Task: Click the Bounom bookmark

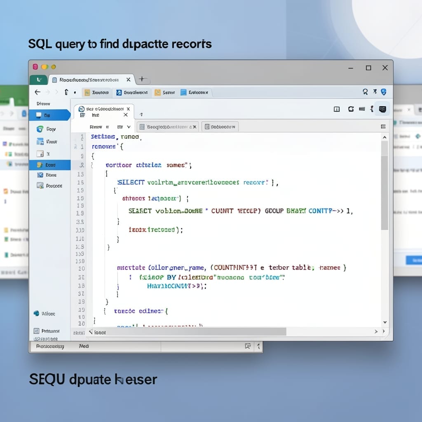Action: click(x=96, y=93)
